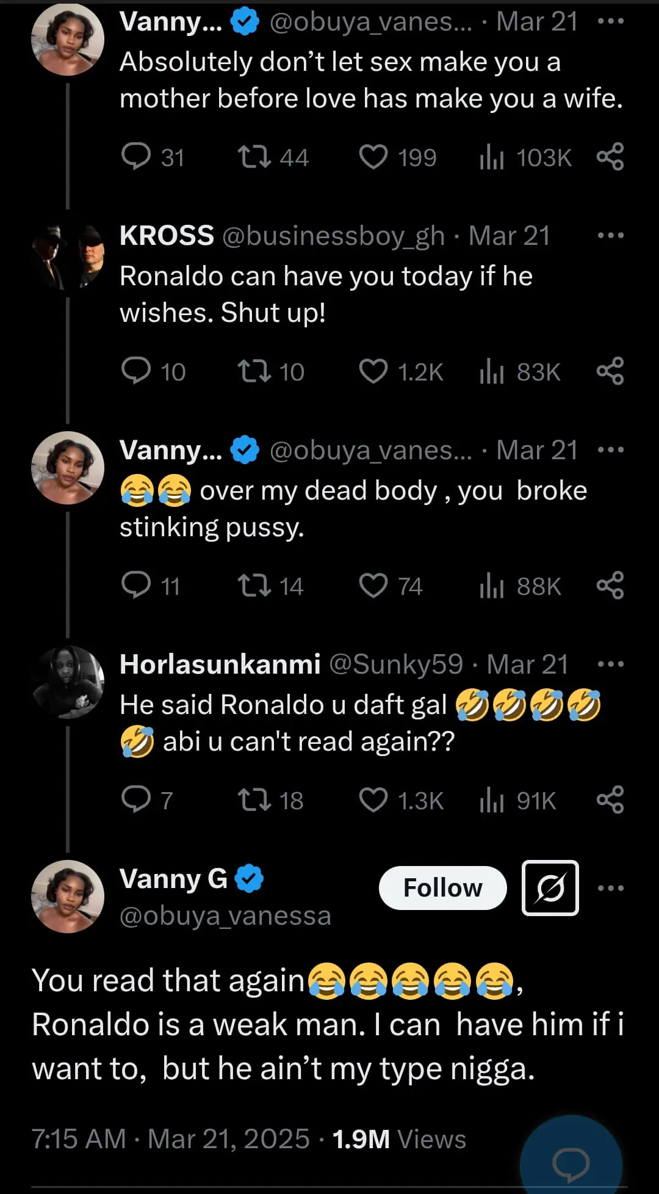Image resolution: width=659 pixels, height=1194 pixels.
Task: Share the tweet with 103K views
Action: coord(610,157)
